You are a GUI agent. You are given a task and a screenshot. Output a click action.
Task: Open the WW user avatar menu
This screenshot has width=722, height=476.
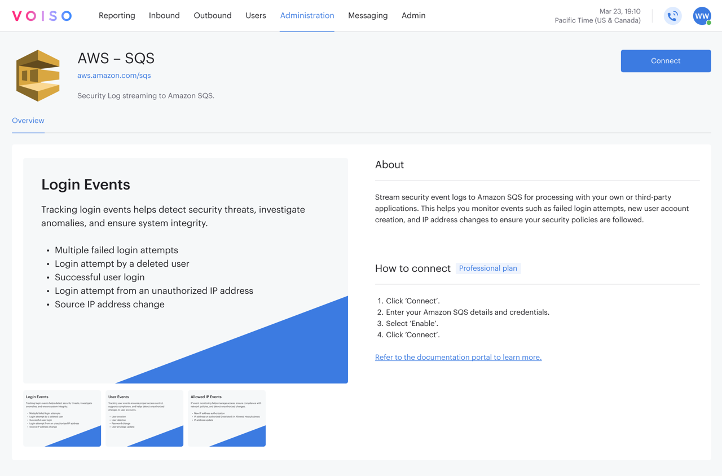click(702, 16)
